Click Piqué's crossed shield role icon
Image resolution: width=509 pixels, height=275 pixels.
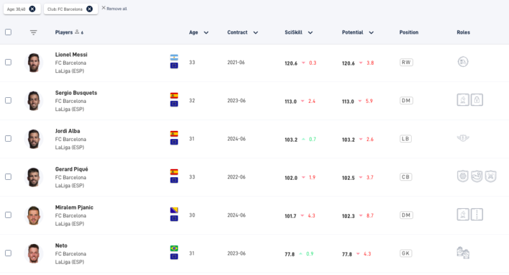pos(491,176)
